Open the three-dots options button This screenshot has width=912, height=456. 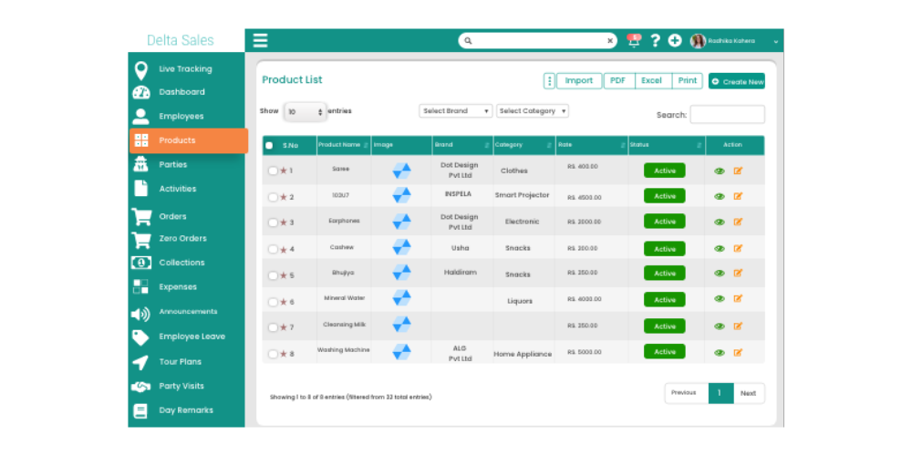pyautogui.click(x=549, y=81)
